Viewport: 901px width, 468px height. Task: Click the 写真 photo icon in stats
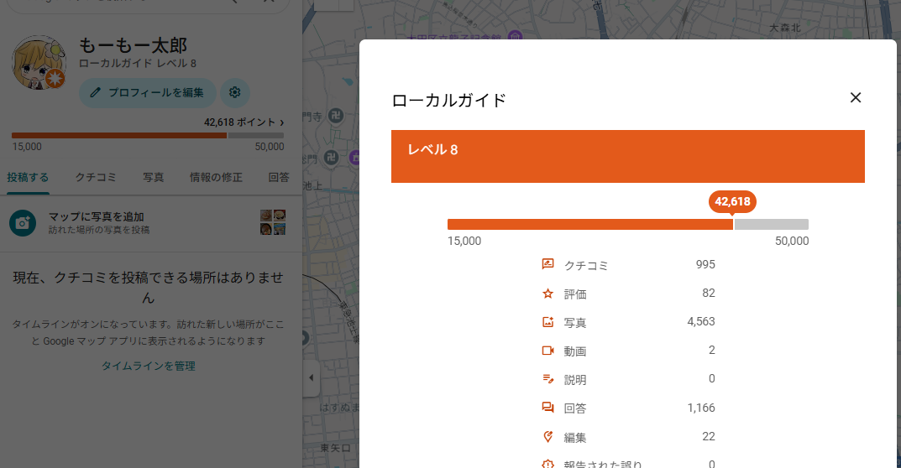click(x=548, y=322)
